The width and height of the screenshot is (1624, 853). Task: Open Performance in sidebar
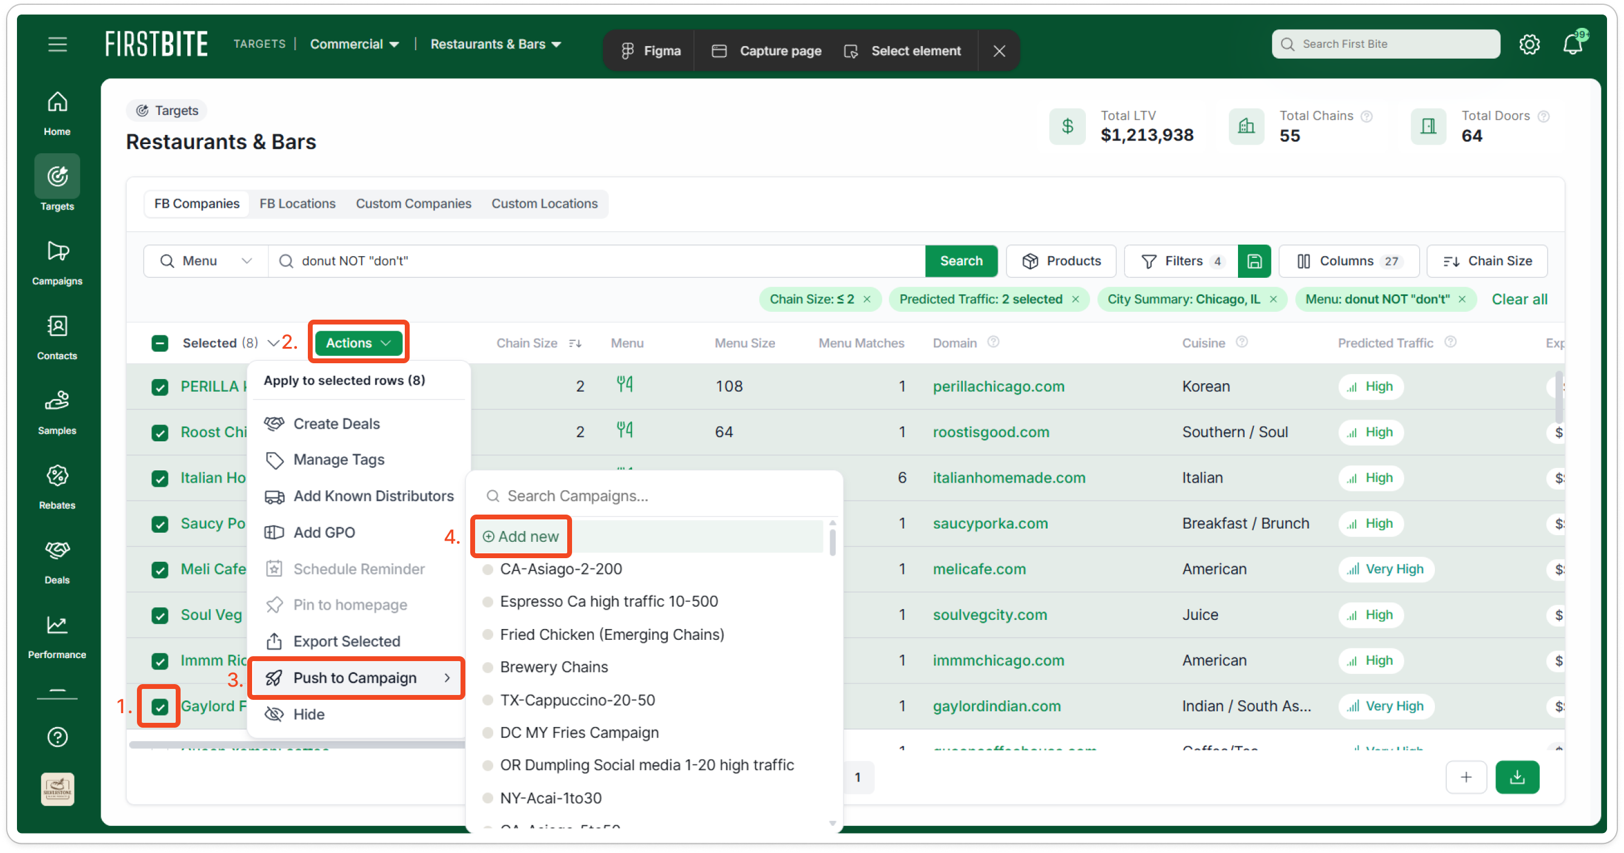pos(58,636)
